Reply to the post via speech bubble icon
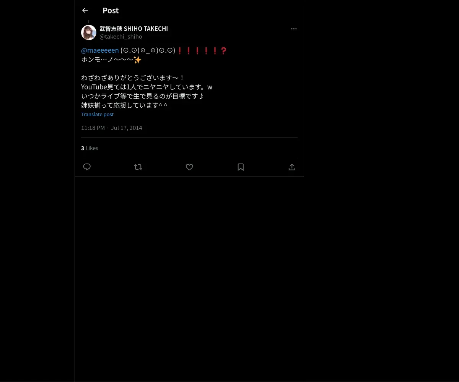 [x=87, y=167]
